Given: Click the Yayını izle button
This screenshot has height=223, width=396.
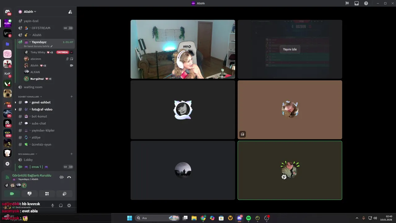Looking at the screenshot, I should tap(290, 49).
